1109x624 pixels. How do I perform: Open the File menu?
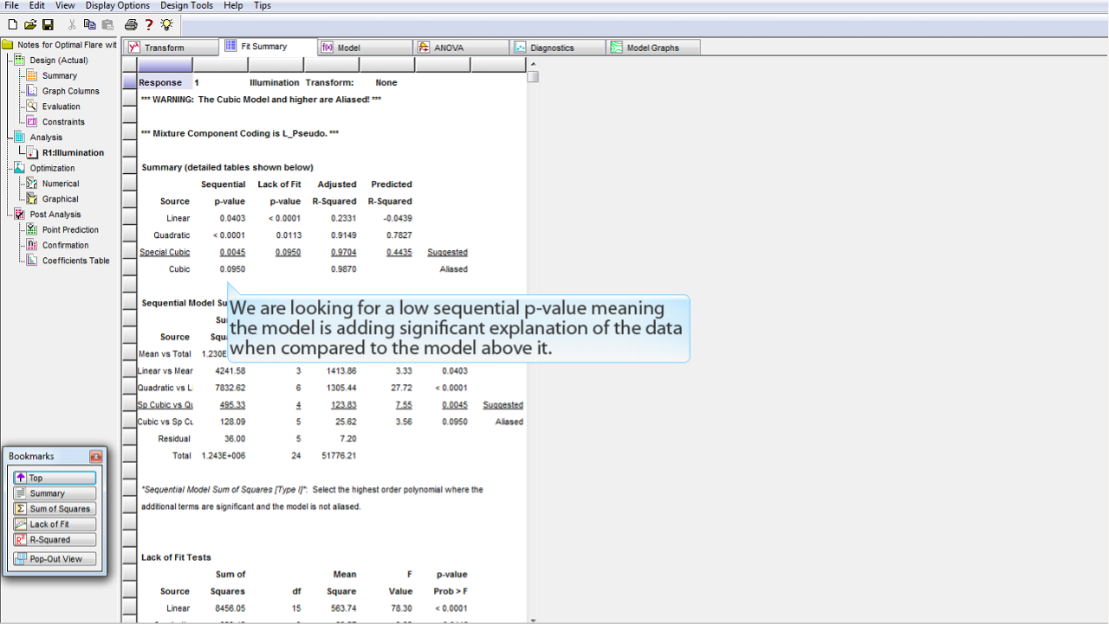coord(11,5)
